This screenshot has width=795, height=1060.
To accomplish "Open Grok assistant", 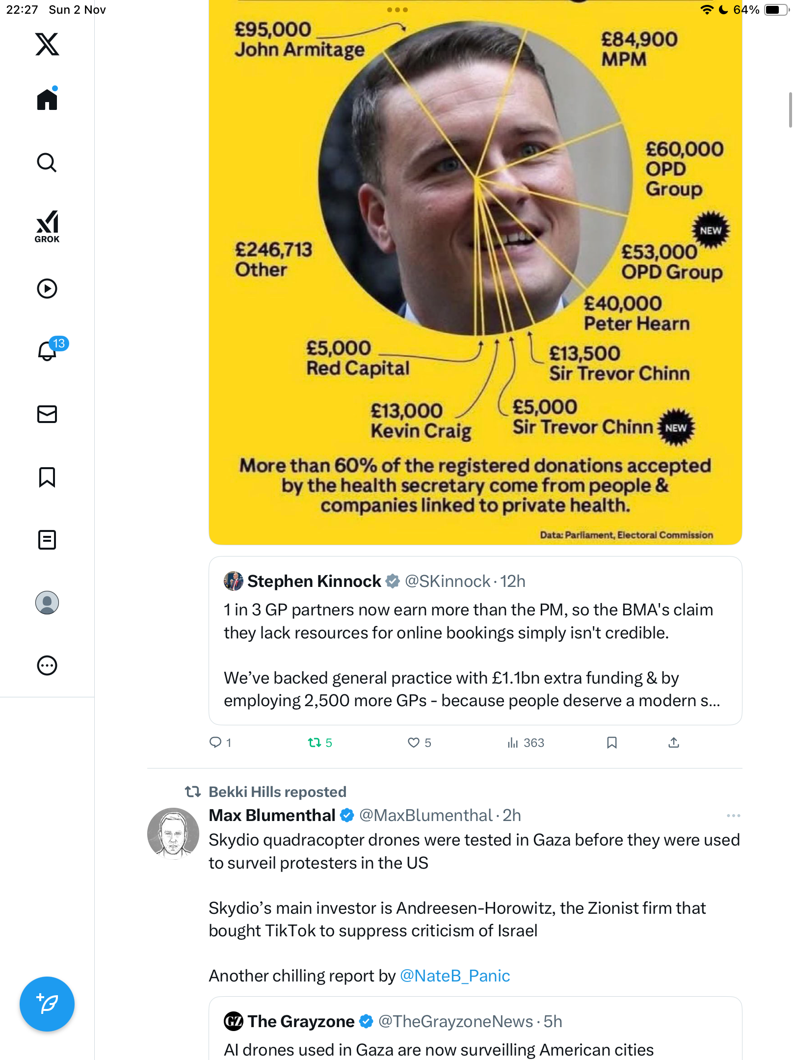I will pyautogui.click(x=47, y=226).
